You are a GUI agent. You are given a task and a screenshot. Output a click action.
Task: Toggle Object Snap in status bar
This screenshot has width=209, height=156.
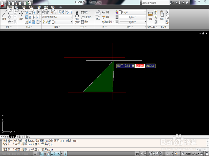[x=48, y=154]
